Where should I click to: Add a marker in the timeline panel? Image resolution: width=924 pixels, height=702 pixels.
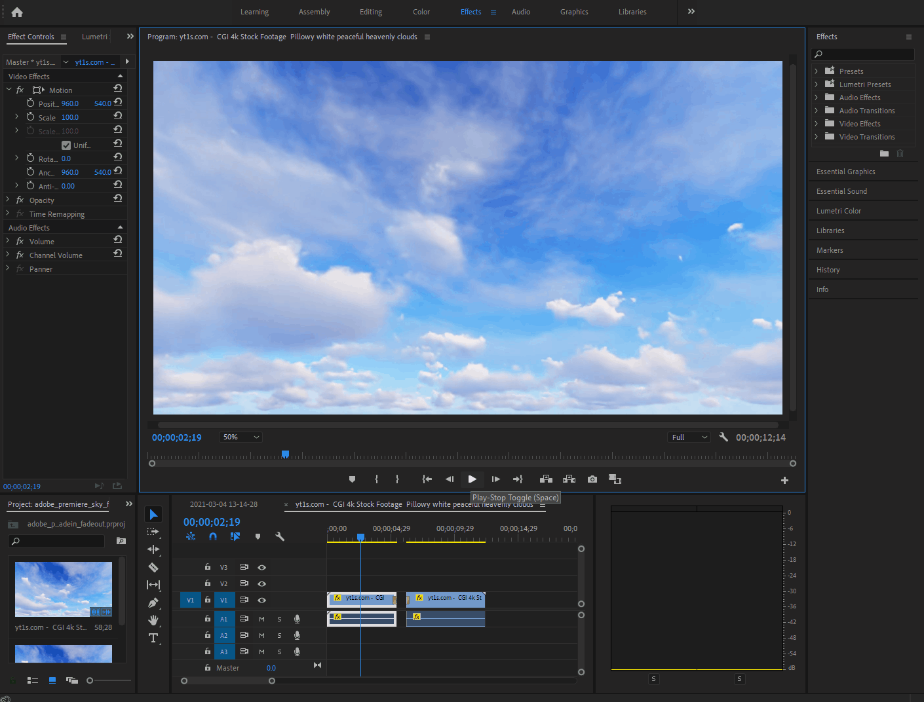258,536
